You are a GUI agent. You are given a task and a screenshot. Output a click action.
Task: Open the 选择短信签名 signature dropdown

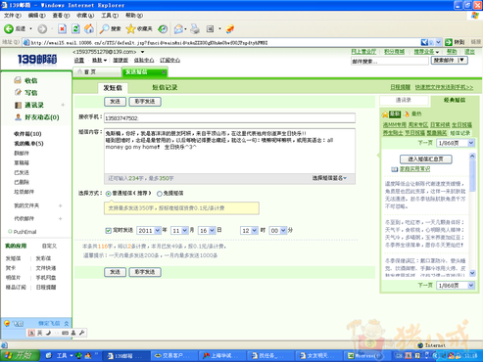329,178
